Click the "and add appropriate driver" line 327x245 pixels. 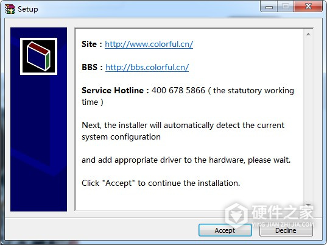(186, 160)
